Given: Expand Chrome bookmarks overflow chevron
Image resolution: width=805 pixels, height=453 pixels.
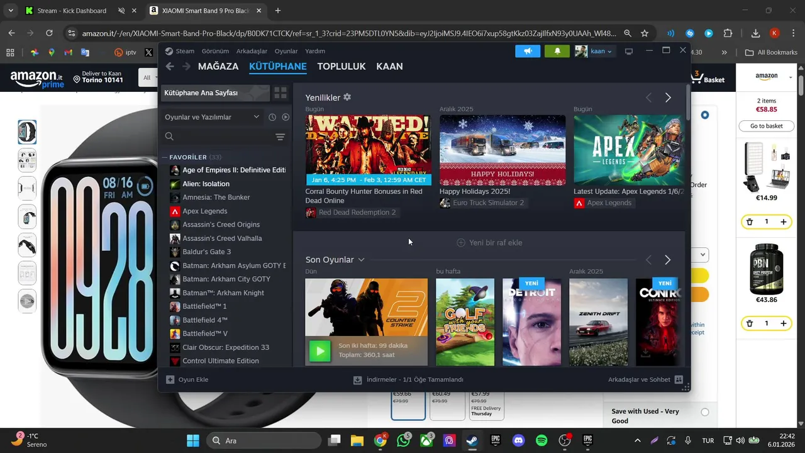Looking at the screenshot, I should coord(724,52).
